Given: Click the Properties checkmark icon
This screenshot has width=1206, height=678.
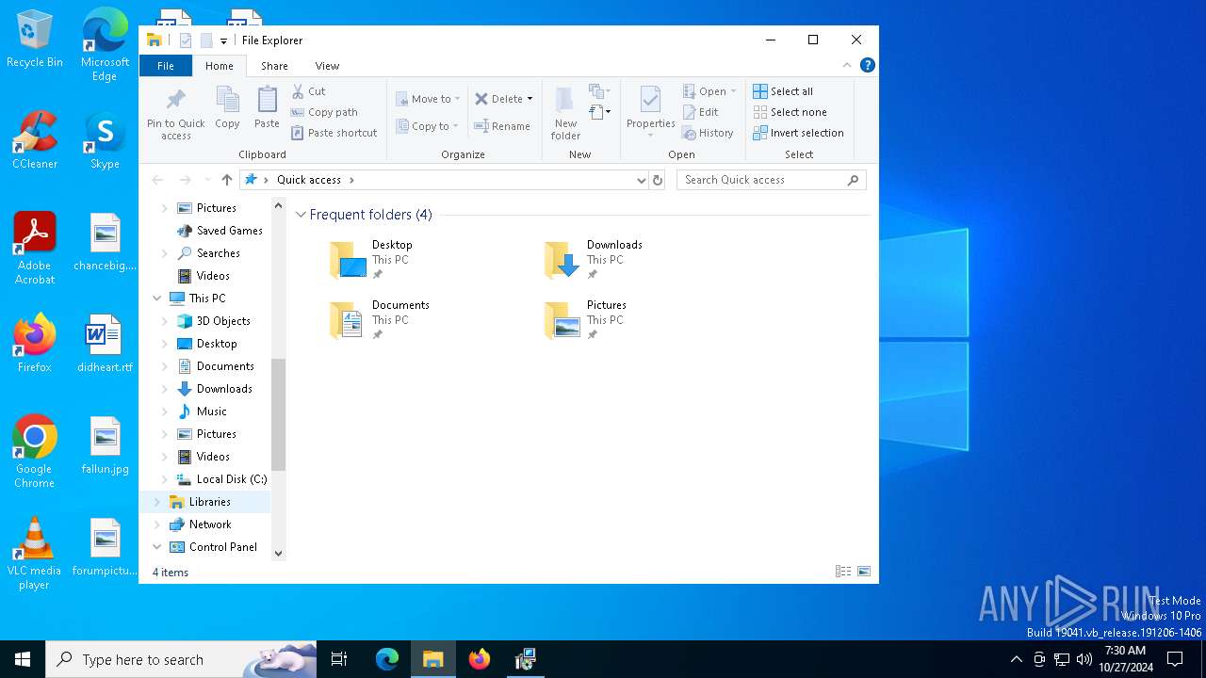Looking at the screenshot, I should 651,100.
